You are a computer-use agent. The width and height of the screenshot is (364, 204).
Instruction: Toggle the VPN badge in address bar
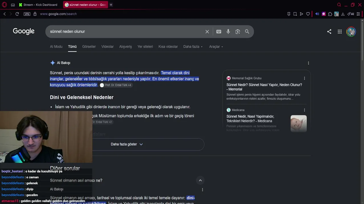tap(27, 14)
